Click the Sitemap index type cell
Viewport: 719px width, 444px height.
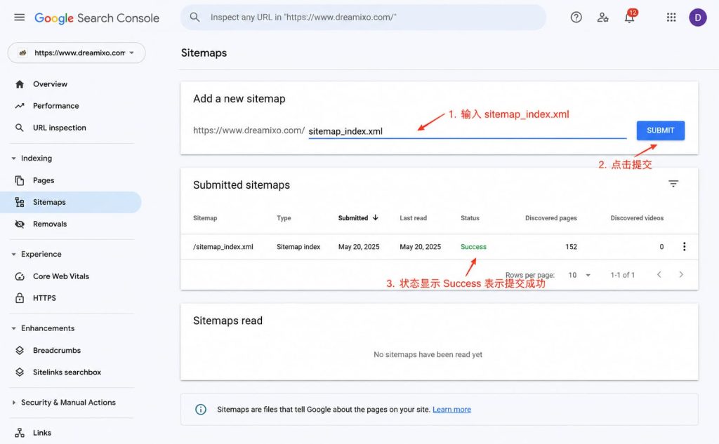point(298,246)
